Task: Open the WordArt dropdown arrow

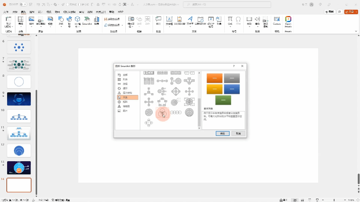Action: pos(190,27)
